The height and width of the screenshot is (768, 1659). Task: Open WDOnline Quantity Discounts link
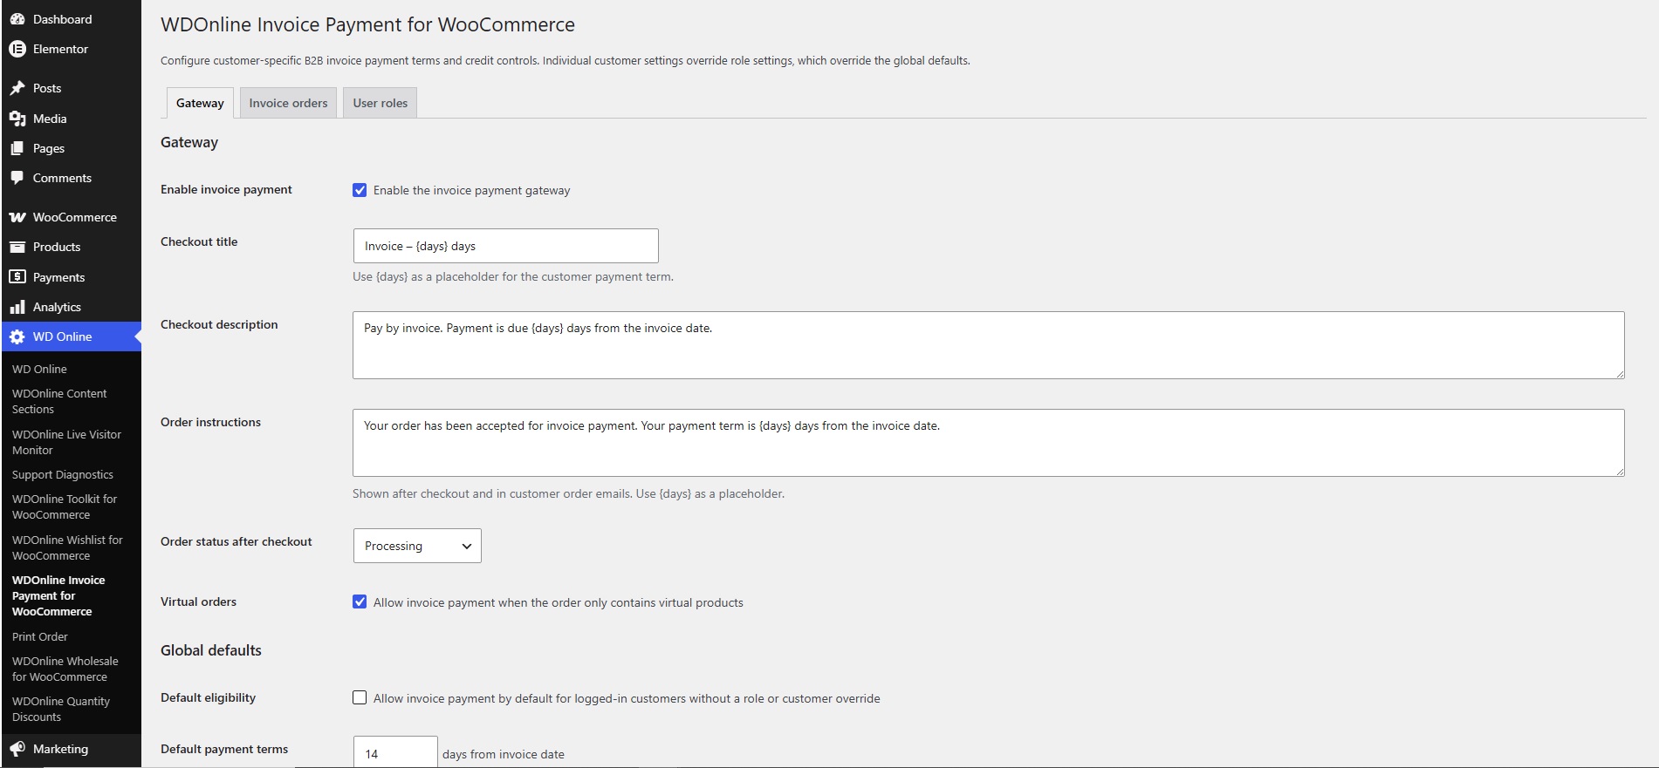(61, 709)
